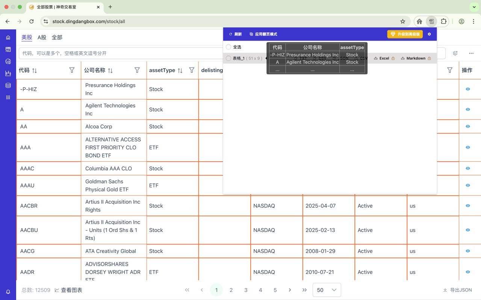This screenshot has width=481, height=300.
Task: Open the globe currency icon in the sidebar
Action: coord(8,61)
